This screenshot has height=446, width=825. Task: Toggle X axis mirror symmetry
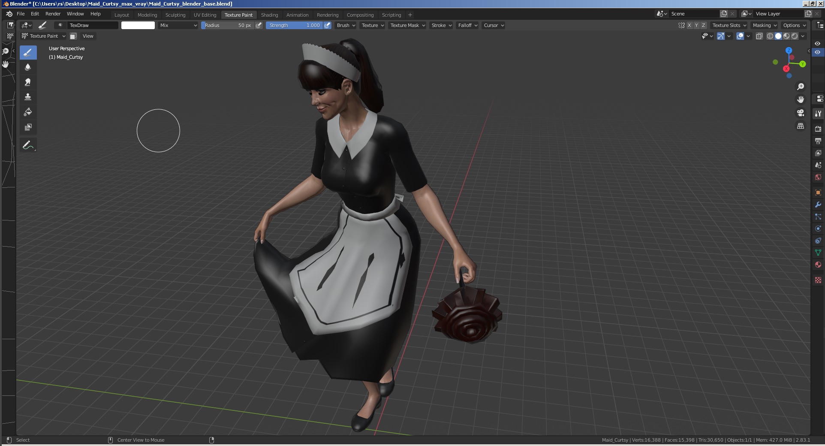(x=690, y=25)
